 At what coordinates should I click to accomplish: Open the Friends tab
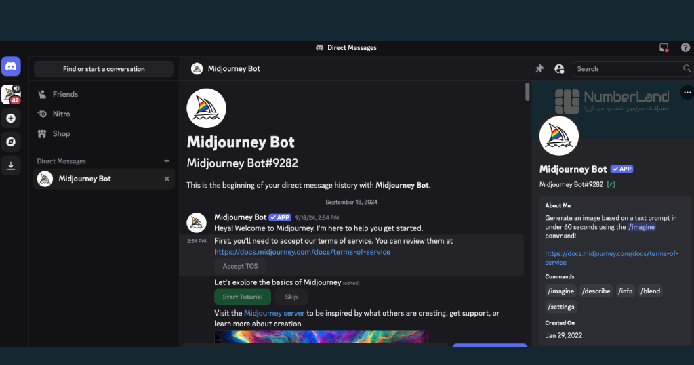coord(65,94)
